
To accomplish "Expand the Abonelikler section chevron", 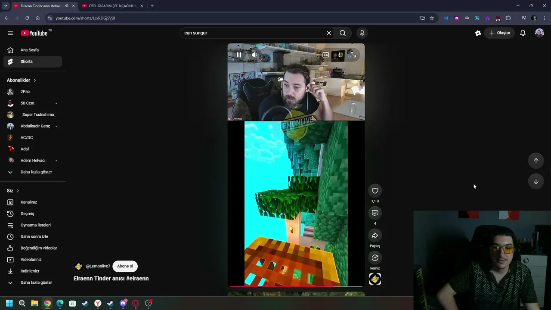I will pos(35,81).
